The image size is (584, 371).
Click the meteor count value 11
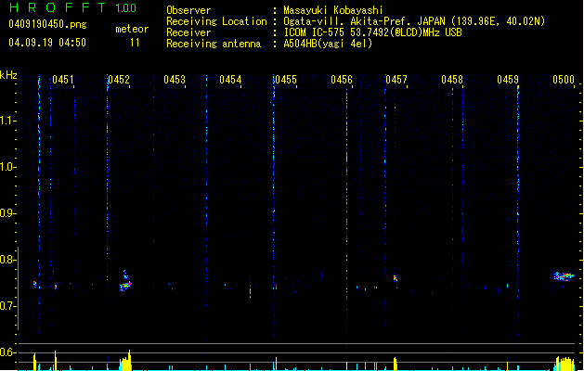coord(135,43)
